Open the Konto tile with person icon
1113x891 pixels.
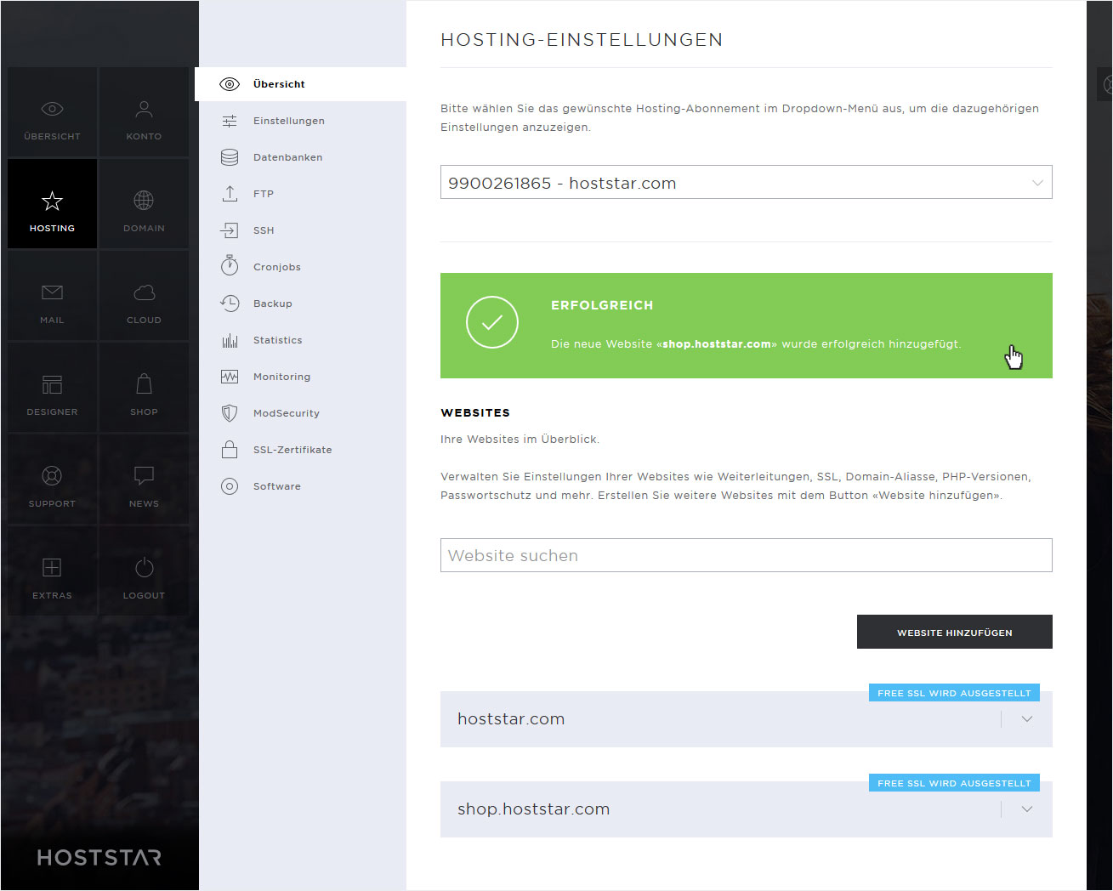[144, 112]
